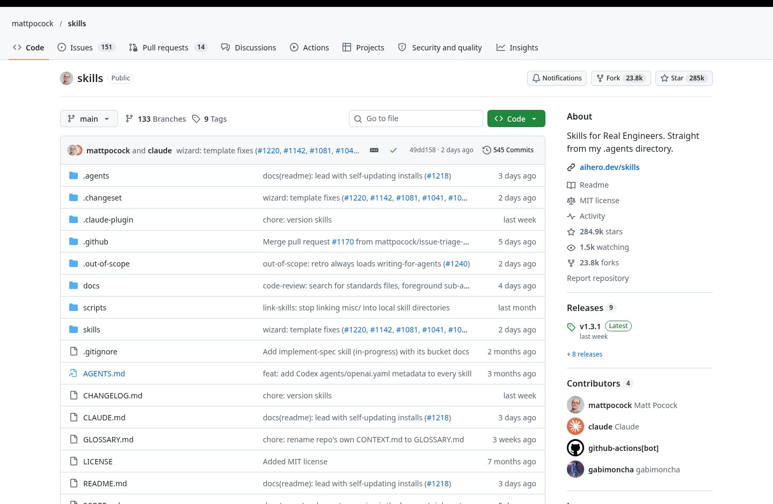Open the mattpocock owner breadcrumb link
This screenshot has width=773, height=504.
coord(33,24)
